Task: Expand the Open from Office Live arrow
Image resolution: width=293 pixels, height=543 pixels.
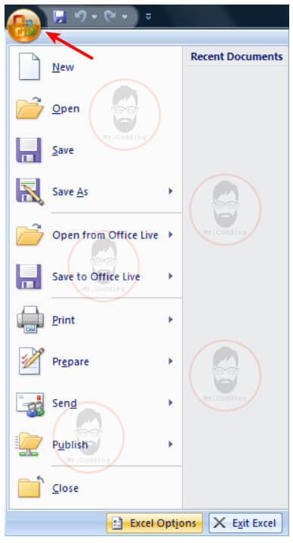Action: [170, 235]
